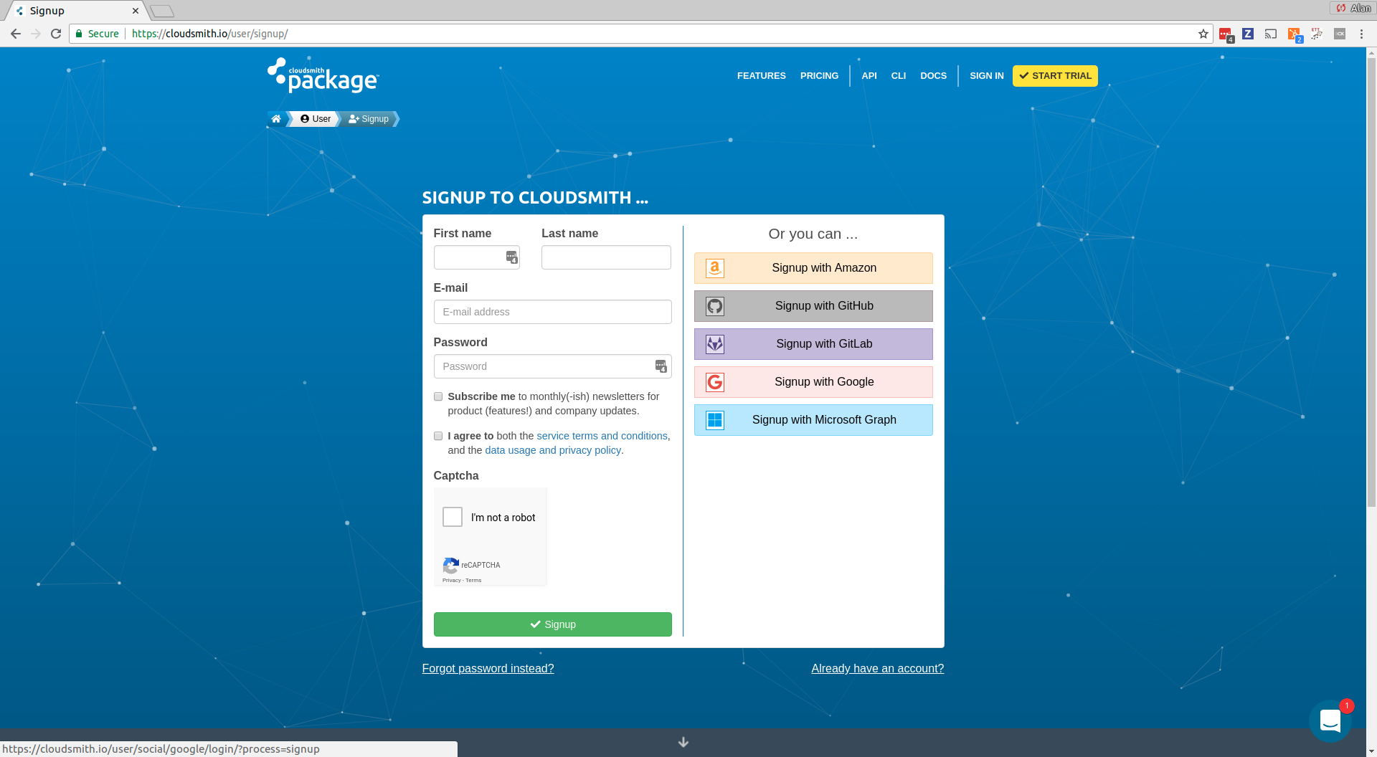The image size is (1377, 757).
Task: Bookmark page with the star icon
Action: [x=1203, y=34]
